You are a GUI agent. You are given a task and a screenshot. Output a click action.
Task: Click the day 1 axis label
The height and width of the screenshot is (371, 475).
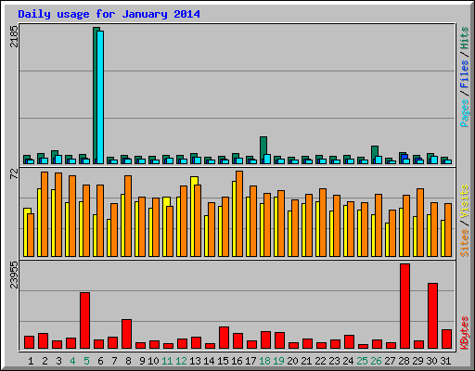(31, 361)
